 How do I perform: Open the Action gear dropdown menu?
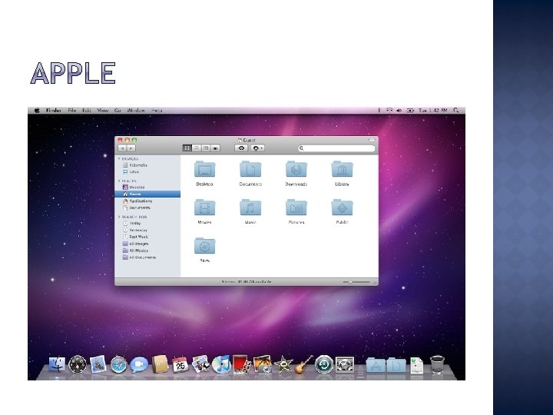click(x=257, y=148)
